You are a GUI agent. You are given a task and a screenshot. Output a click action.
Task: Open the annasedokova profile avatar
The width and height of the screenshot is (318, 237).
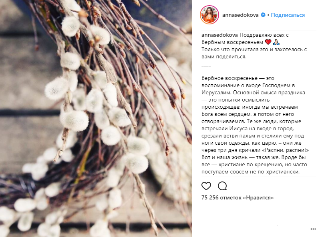point(209,15)
